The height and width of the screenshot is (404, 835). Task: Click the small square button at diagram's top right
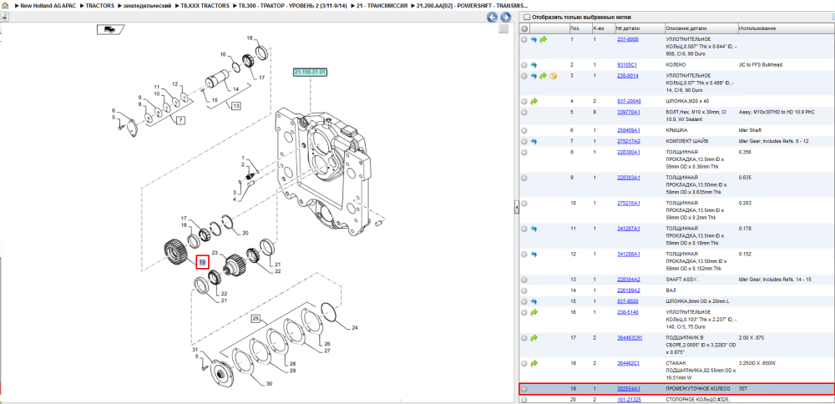pyautogui.click(x=504, y=28)
